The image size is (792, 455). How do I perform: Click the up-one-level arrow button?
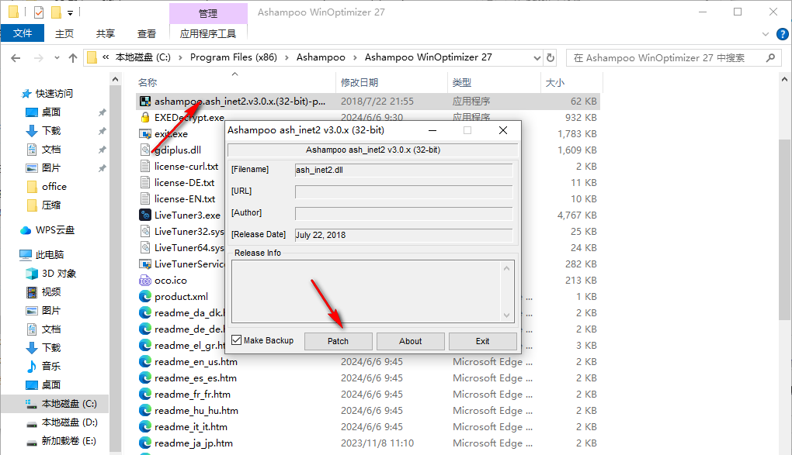coord(73,57)
